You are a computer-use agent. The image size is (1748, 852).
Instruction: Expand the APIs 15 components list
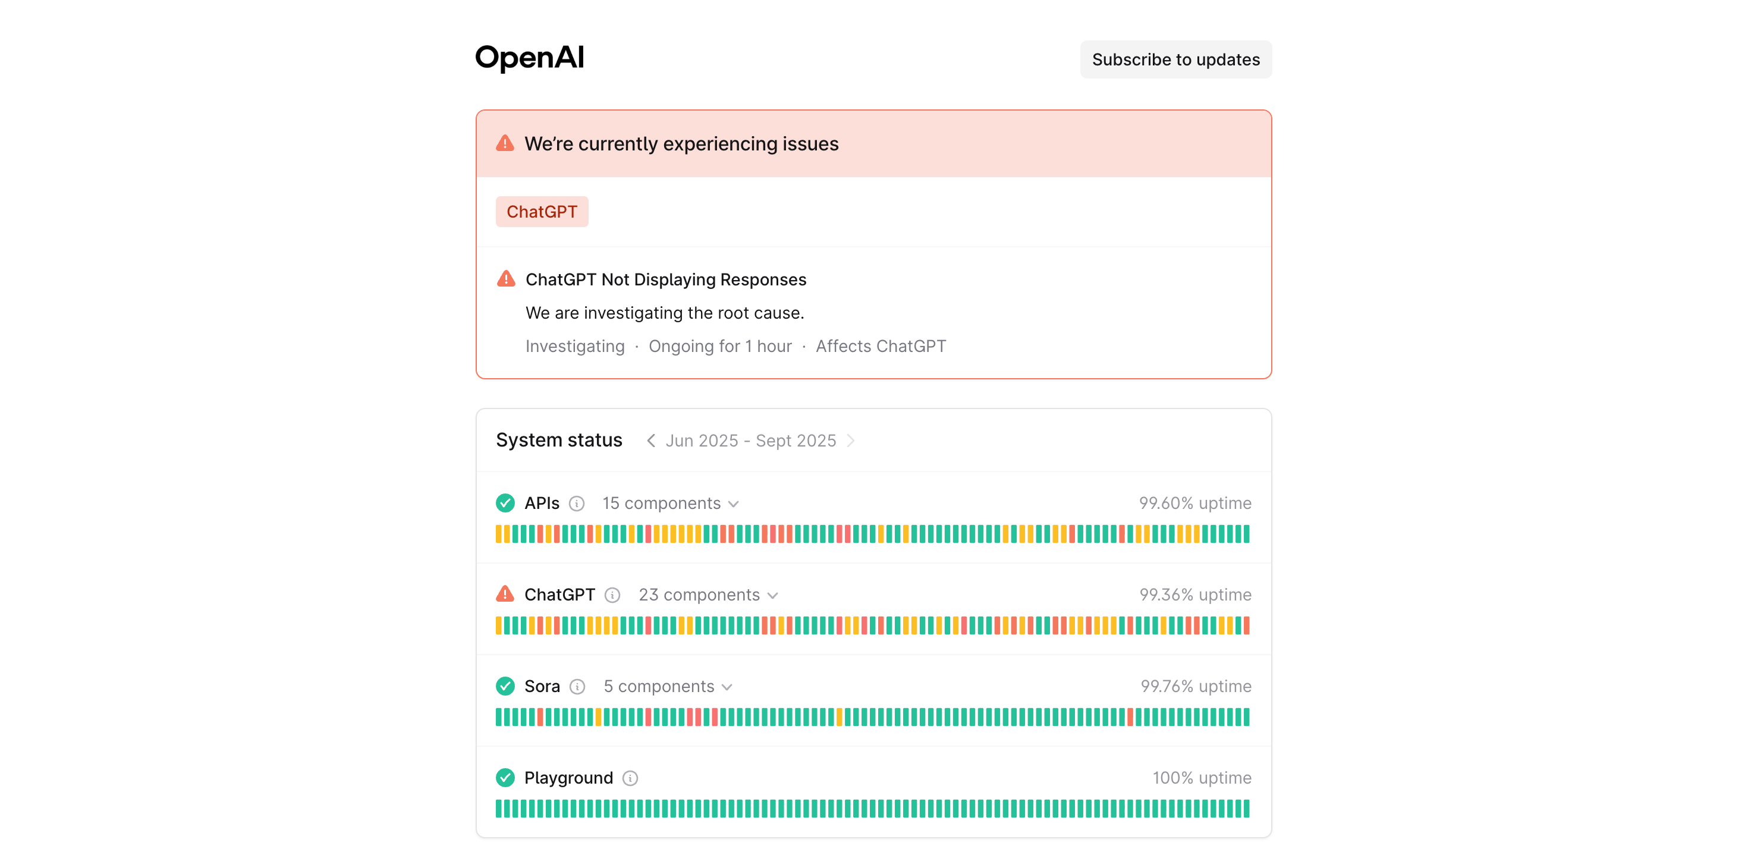click(x=669, y=504)
